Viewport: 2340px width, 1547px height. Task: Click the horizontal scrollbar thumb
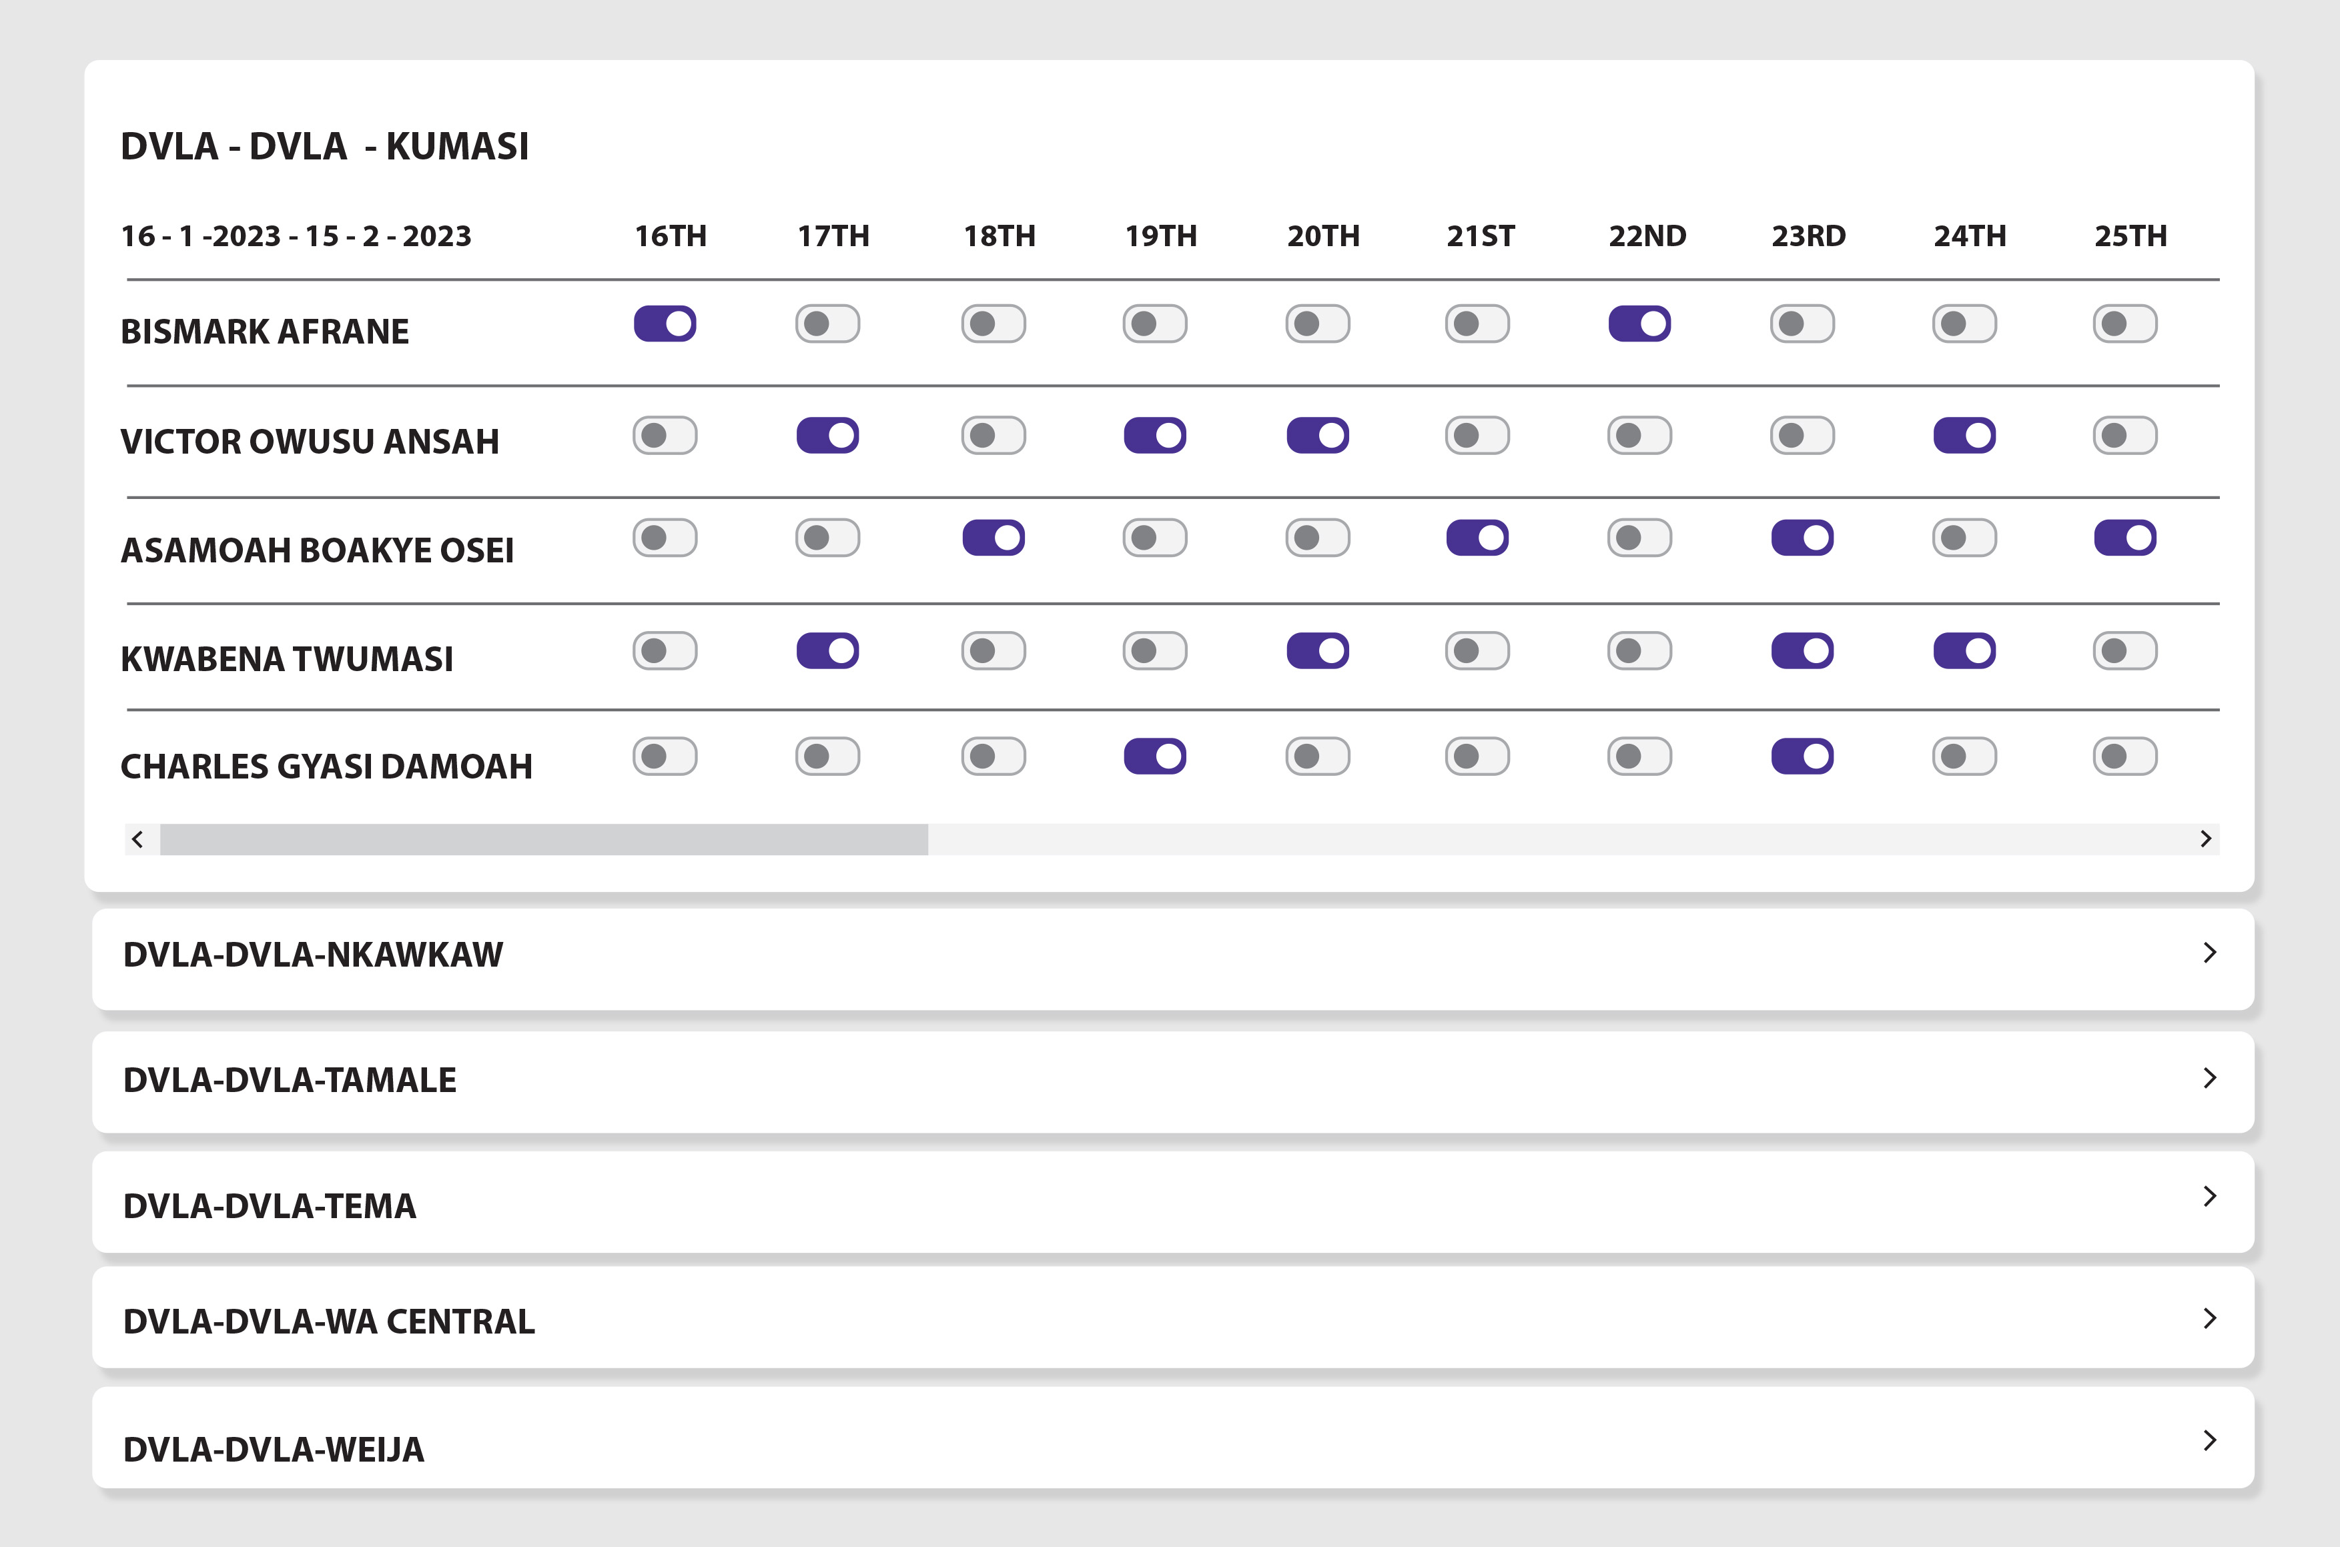(544, 840)
